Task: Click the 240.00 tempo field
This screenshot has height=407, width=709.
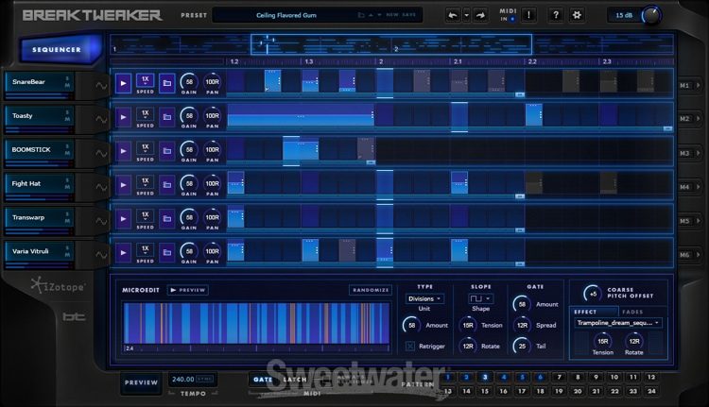Action: [x=183, y=379]
